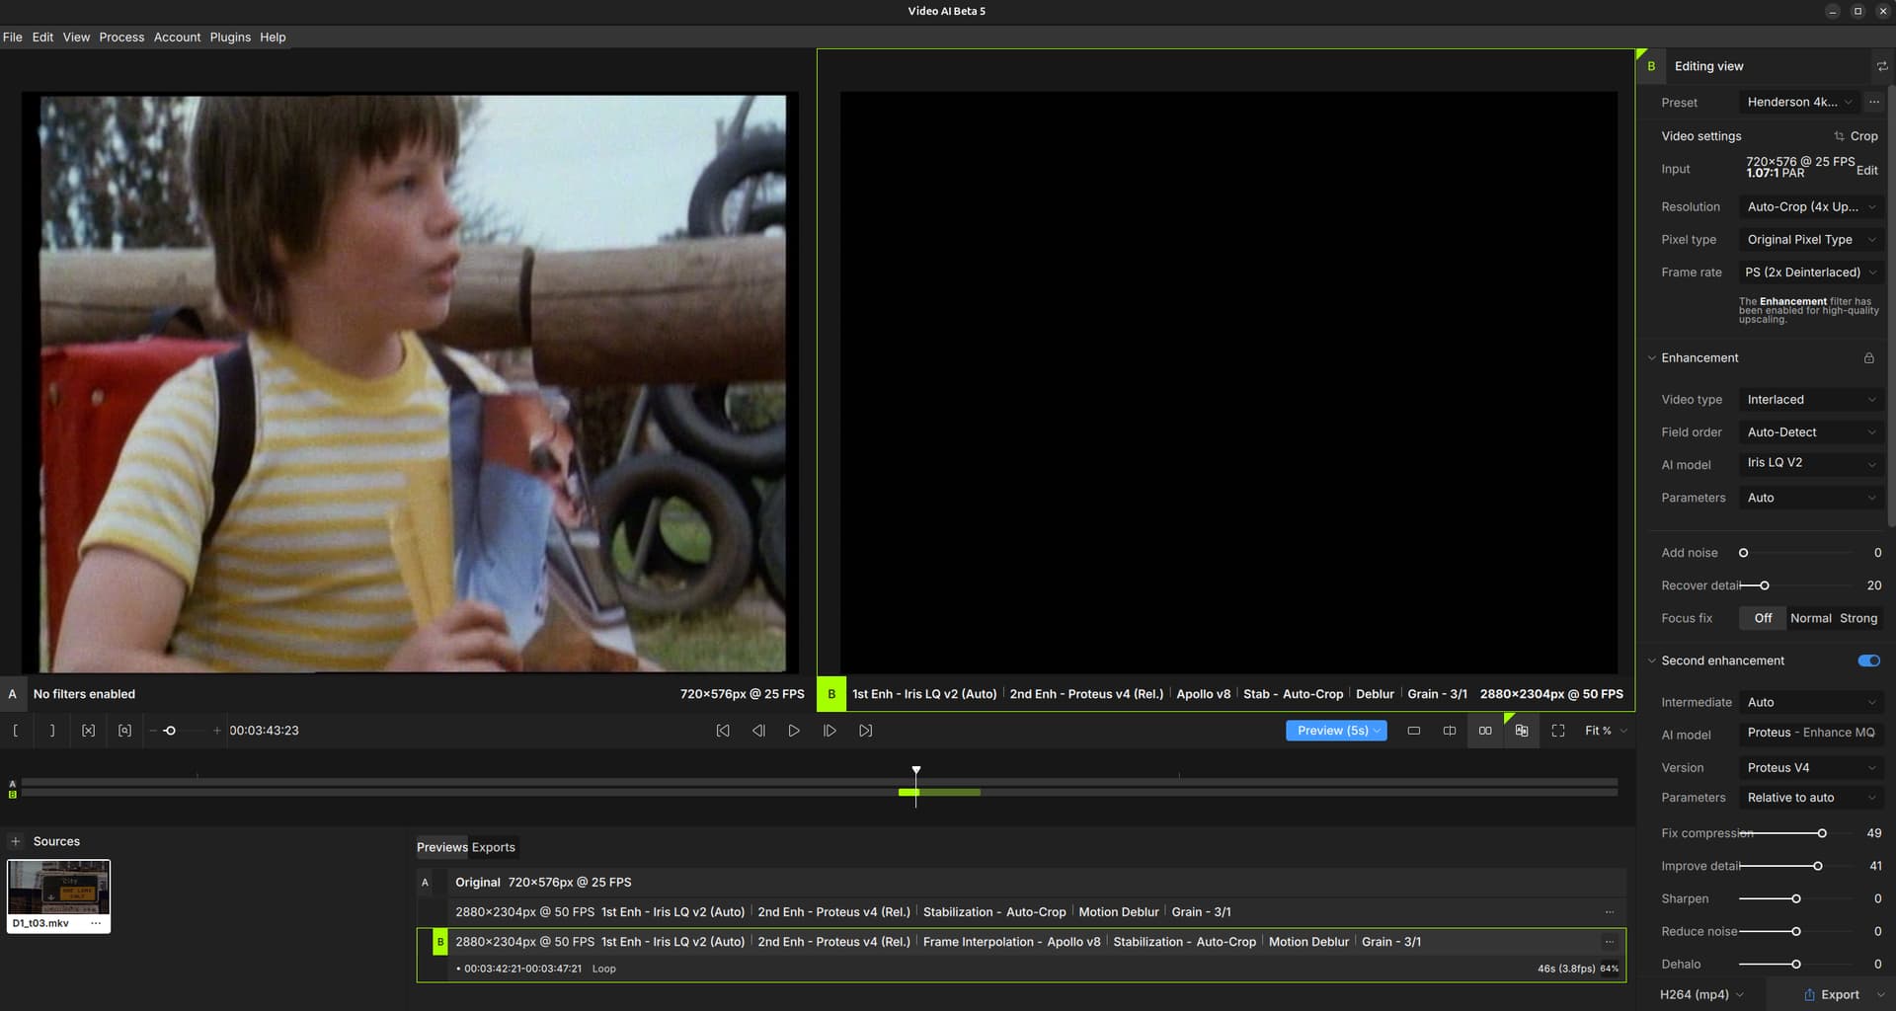Open the Video type Interlaced dropdown

[1810, 400]
